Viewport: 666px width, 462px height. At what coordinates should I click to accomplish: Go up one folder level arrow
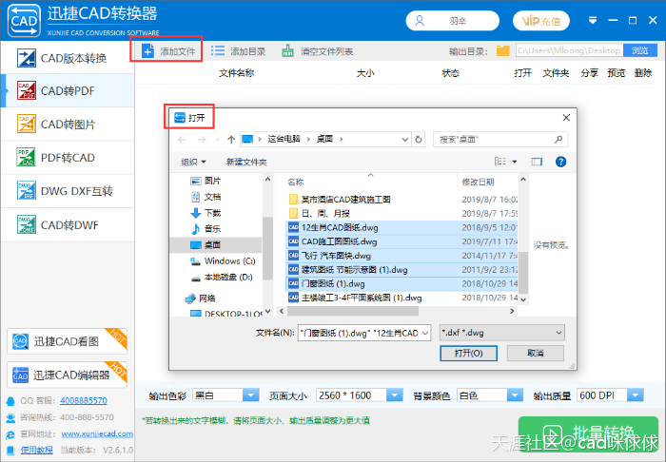click(231, 139)
